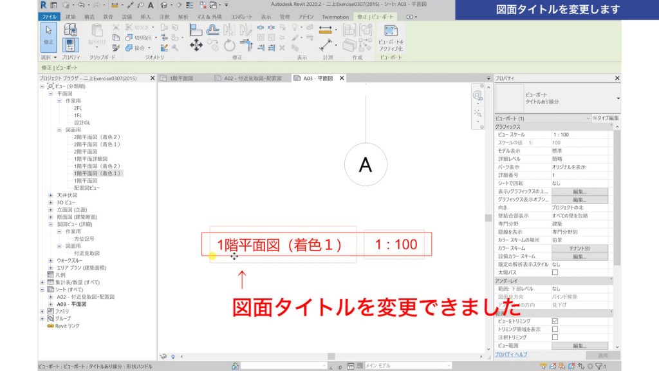659x371 pixels.
Task: Click the 切り取り (Cut) icon in Geometry panel
Action: 129,38
